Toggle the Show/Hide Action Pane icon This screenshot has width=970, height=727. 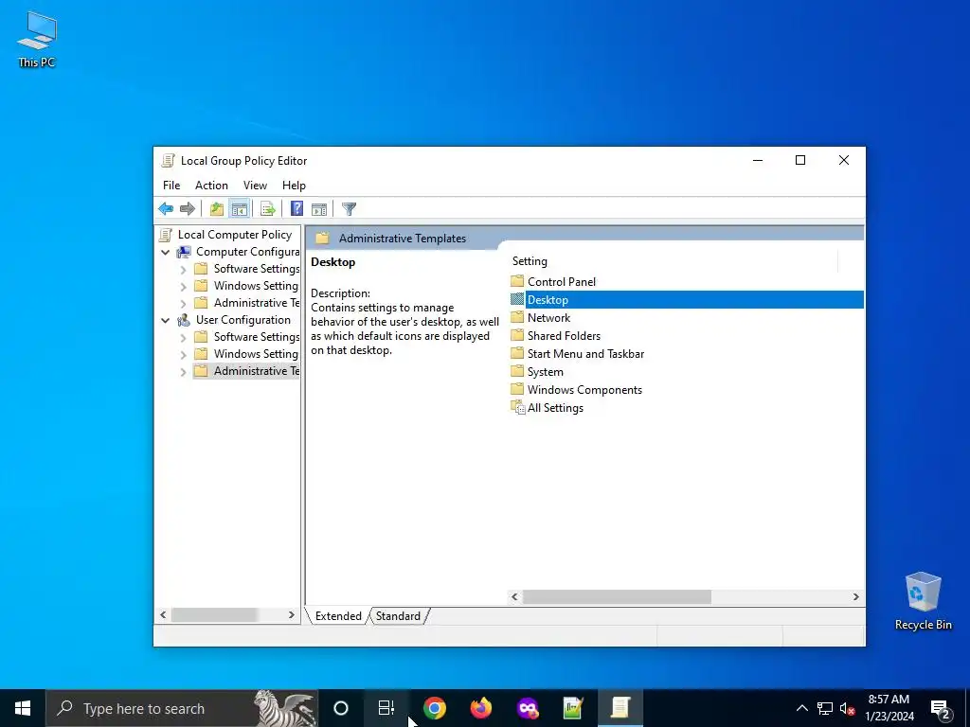[x=319, y=209]
